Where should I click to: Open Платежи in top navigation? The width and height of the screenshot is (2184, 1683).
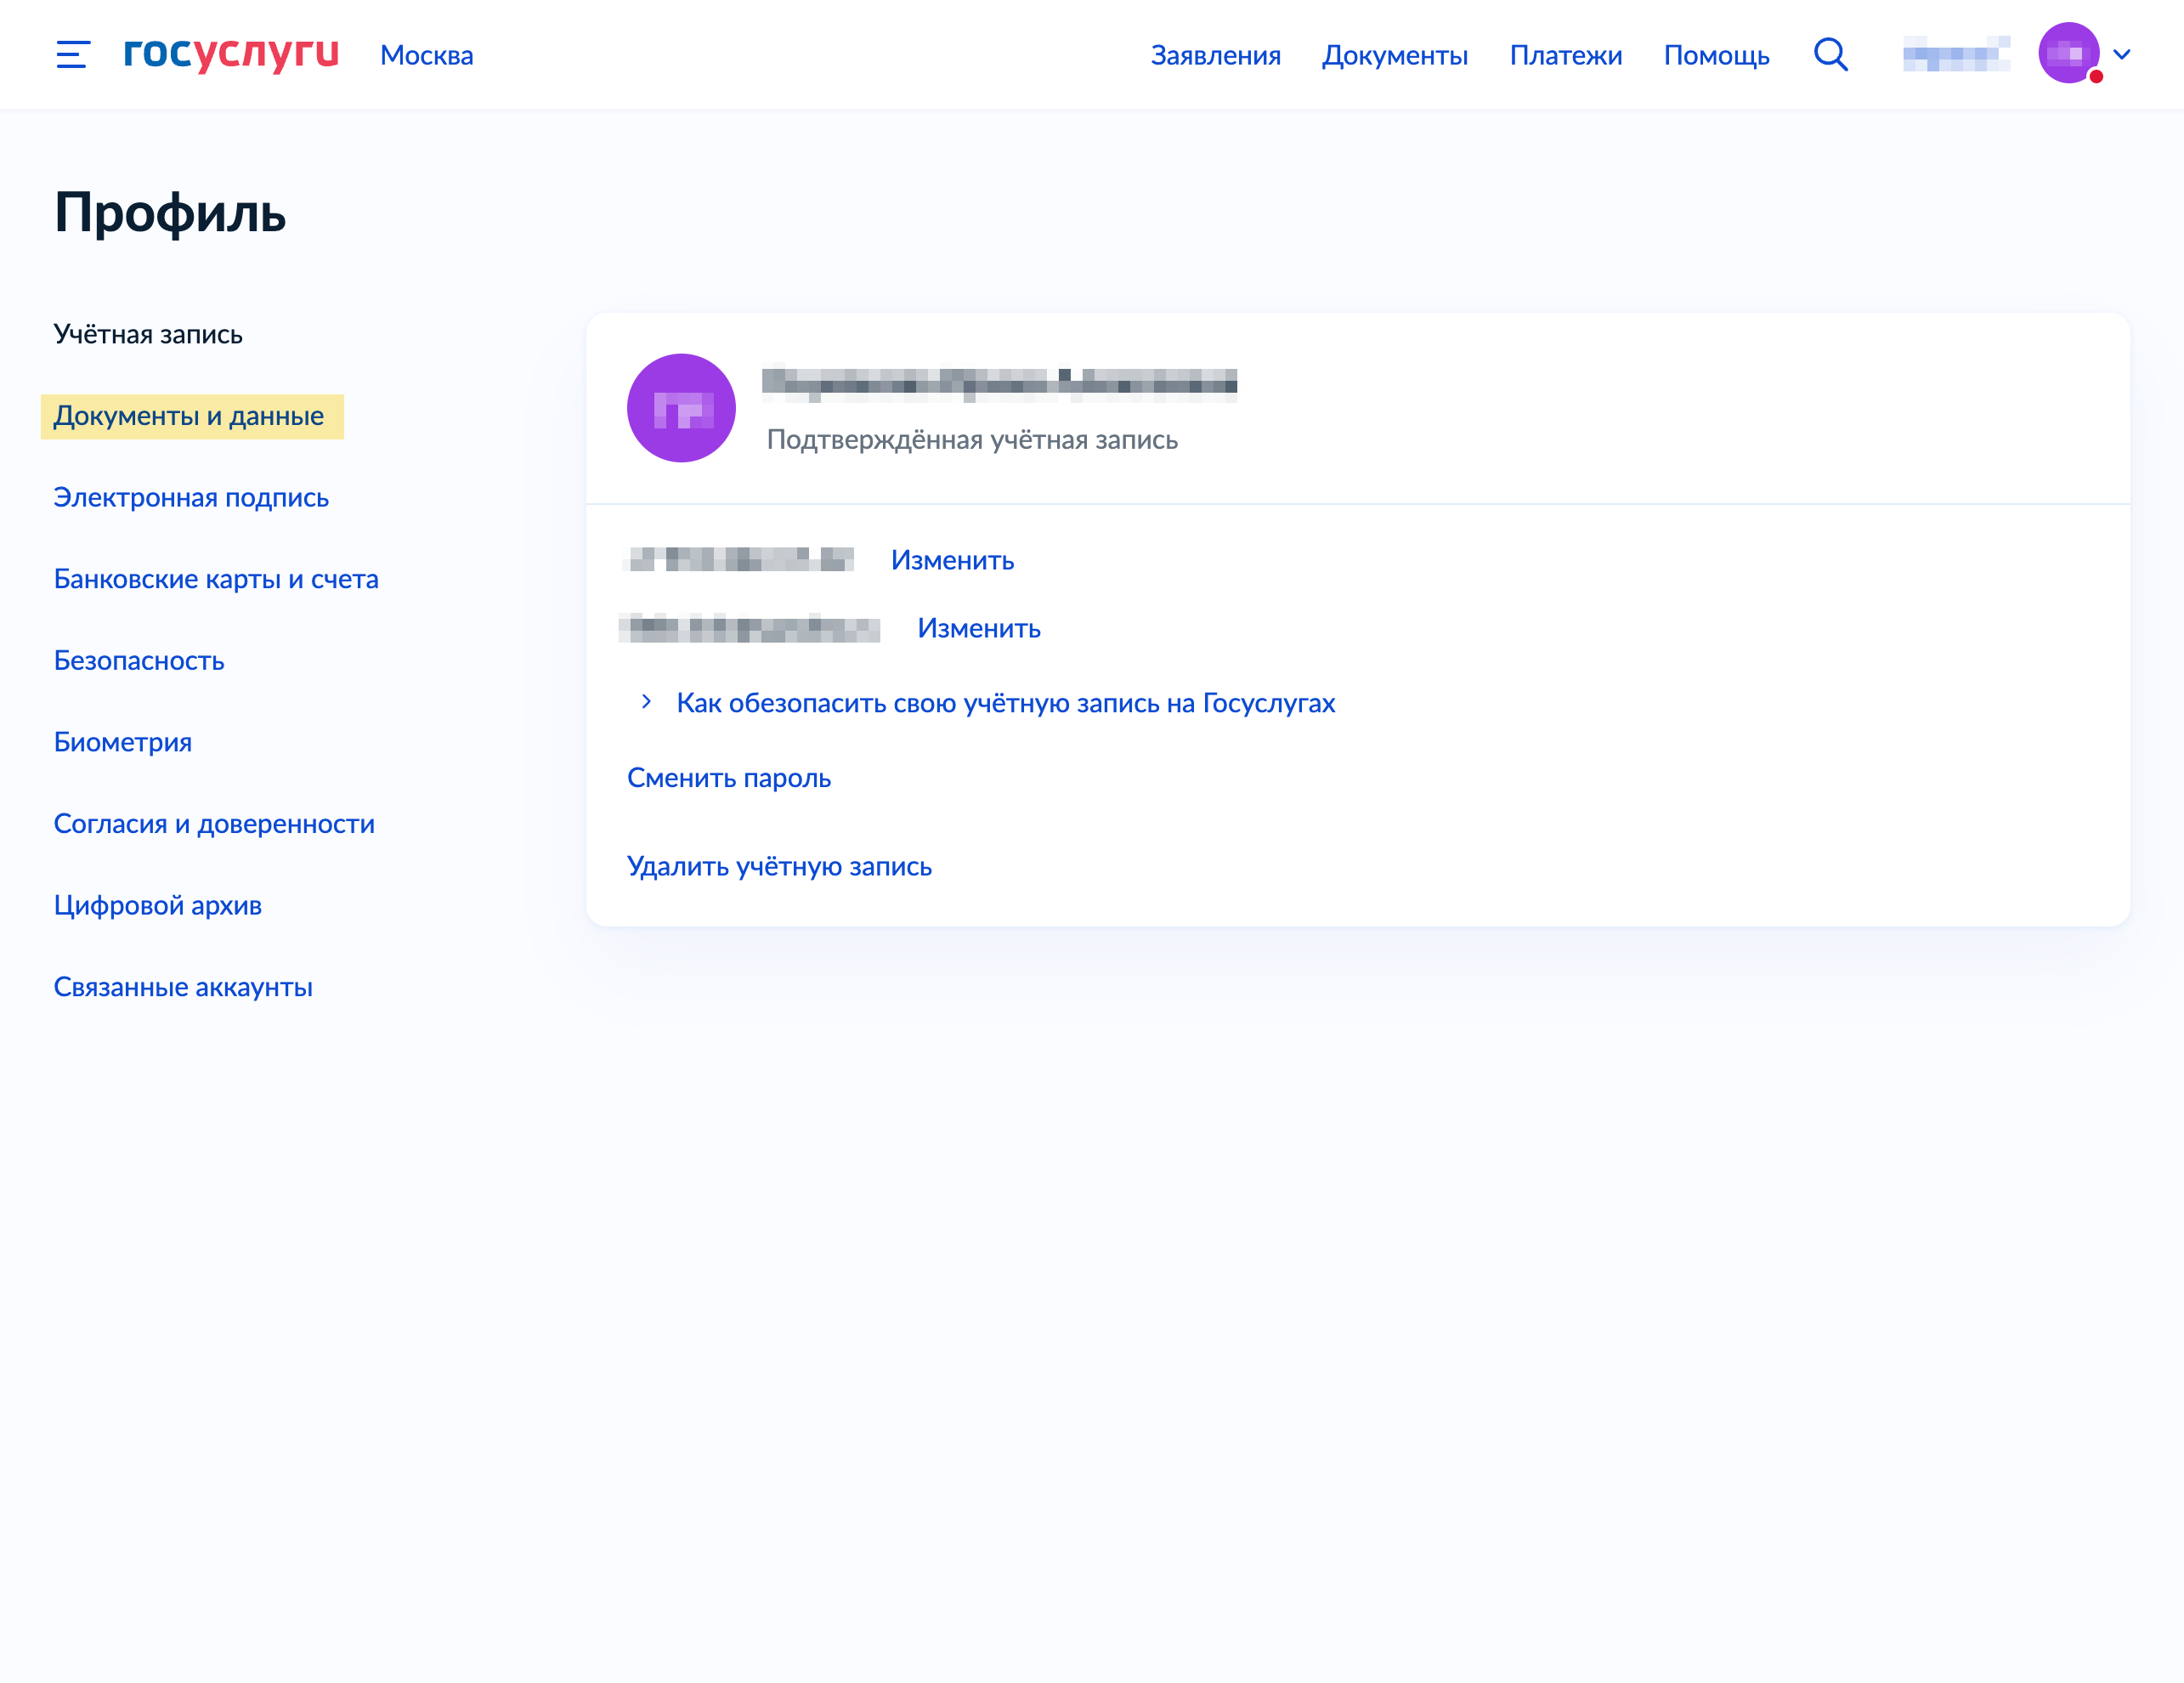pyautogui.click(x=1566, y=55)
